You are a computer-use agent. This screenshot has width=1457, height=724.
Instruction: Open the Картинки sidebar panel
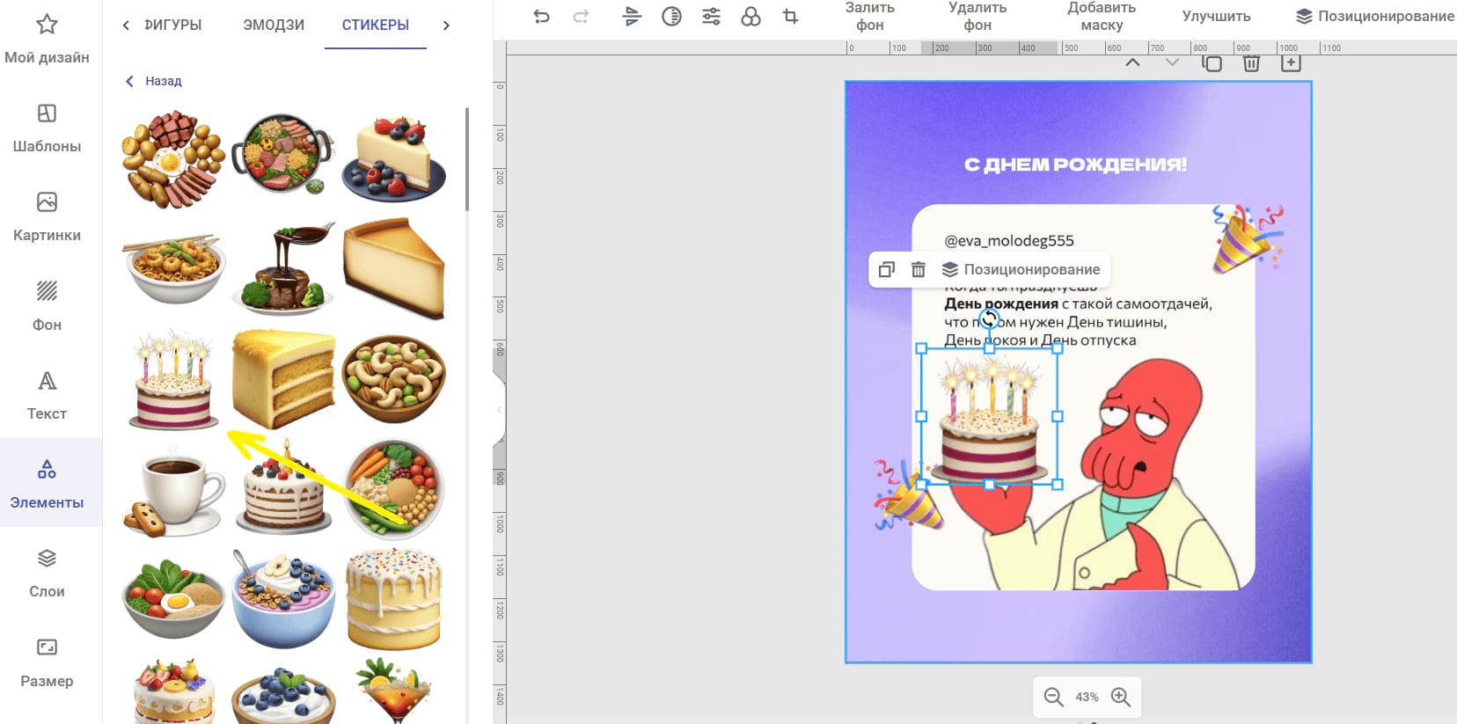coord(47,217)
